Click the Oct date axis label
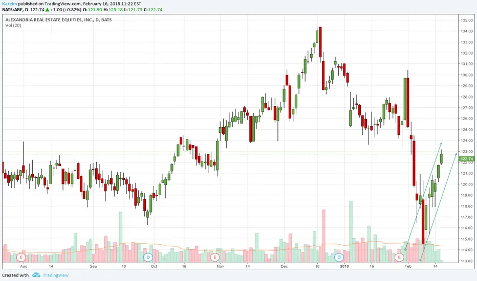477x281 pixels. click(154, 266)
